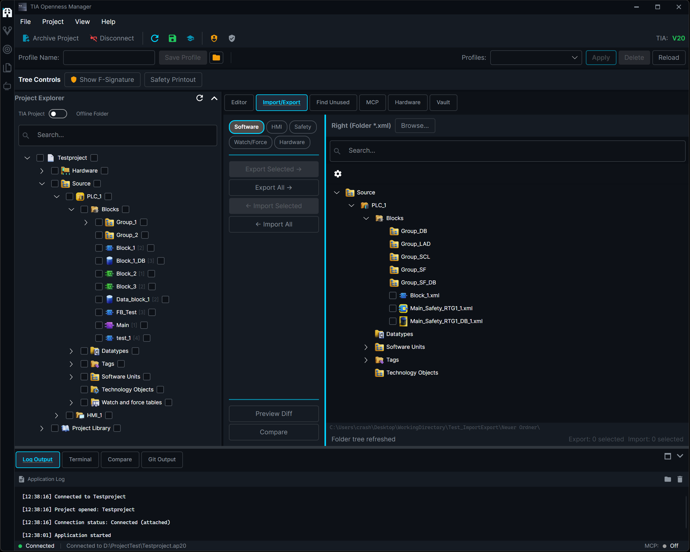Toggle the TIA Project / Offline Folder switch

(x=58, y=114)
